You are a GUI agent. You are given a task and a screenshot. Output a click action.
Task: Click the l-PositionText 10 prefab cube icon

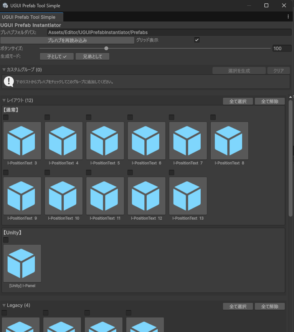(64, 196)
